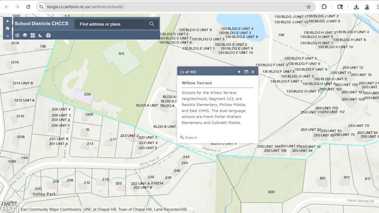The height and width of the screenshot is (213, 379).
Task: Return to default map extent (home)
Action: pos(8,28)
